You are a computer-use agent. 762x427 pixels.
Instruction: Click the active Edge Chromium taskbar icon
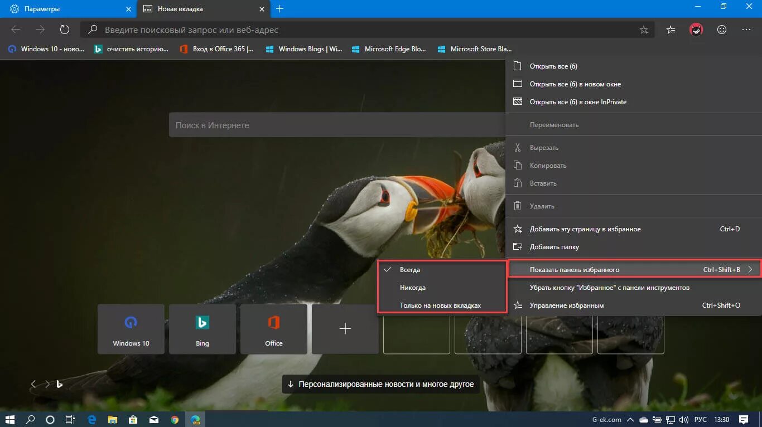pos(195,419)
